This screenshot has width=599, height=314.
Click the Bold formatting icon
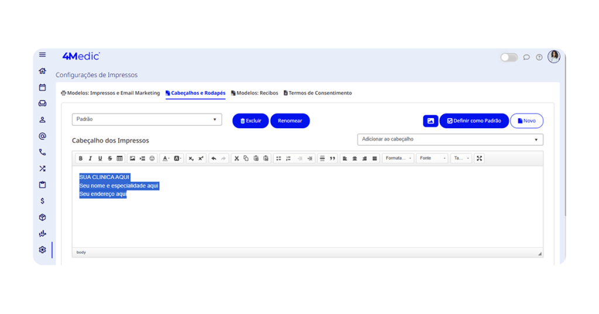[x=81, y=158]
